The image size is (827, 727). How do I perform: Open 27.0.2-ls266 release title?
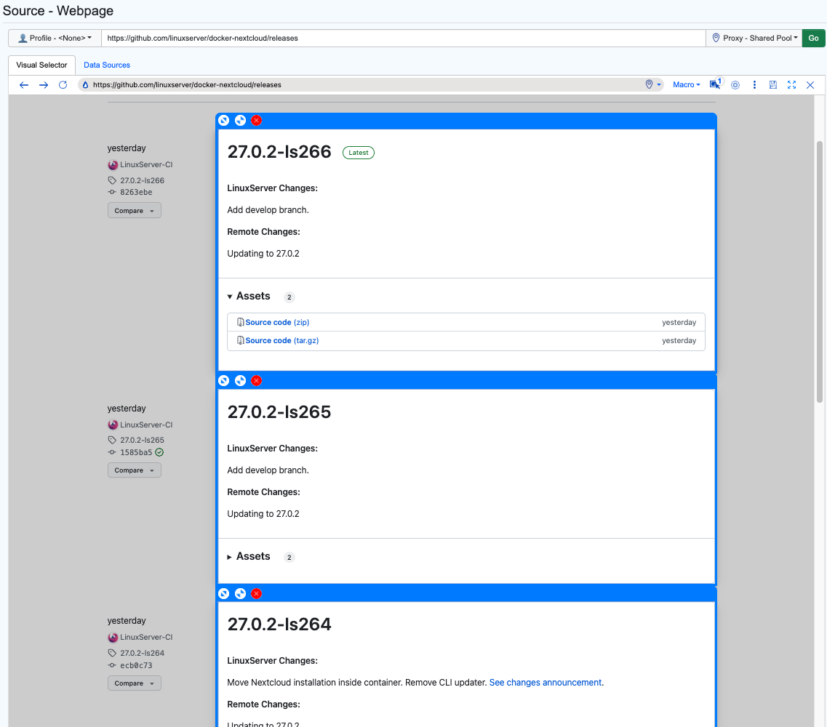click(279, 152)
